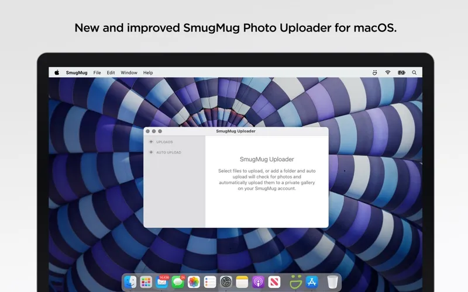Open the File menu
The width and height of the screenshot is (468, 292).
pyautogui.click(x=97, y=72)
